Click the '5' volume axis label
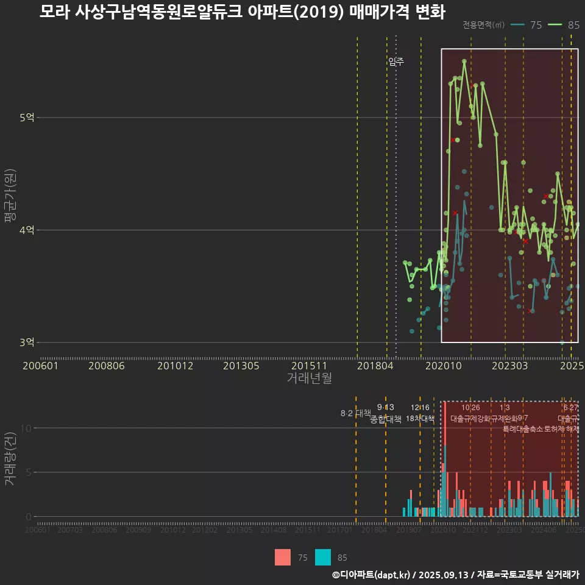Viewport: 585px width, 585px height. [x=29, y=473]
